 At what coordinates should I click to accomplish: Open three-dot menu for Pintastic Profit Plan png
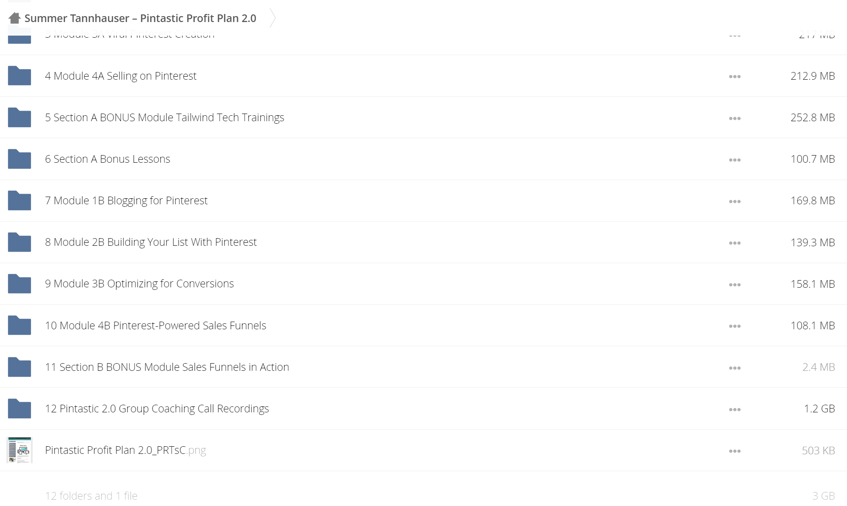pyautogui.click(x=735, y=451)
